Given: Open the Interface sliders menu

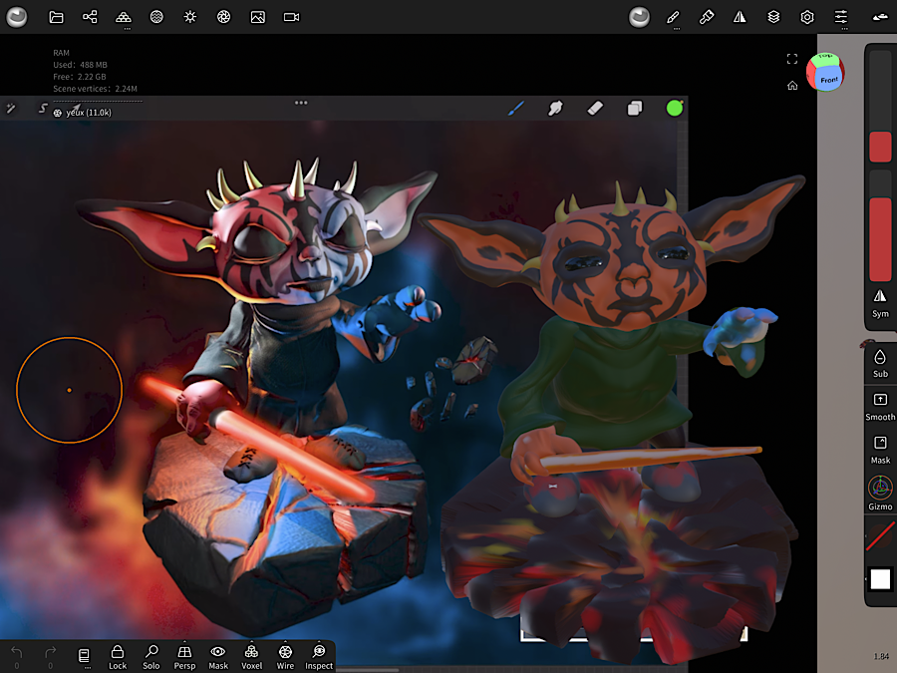Looking at the screenshot, I should [x=841, y=17].
